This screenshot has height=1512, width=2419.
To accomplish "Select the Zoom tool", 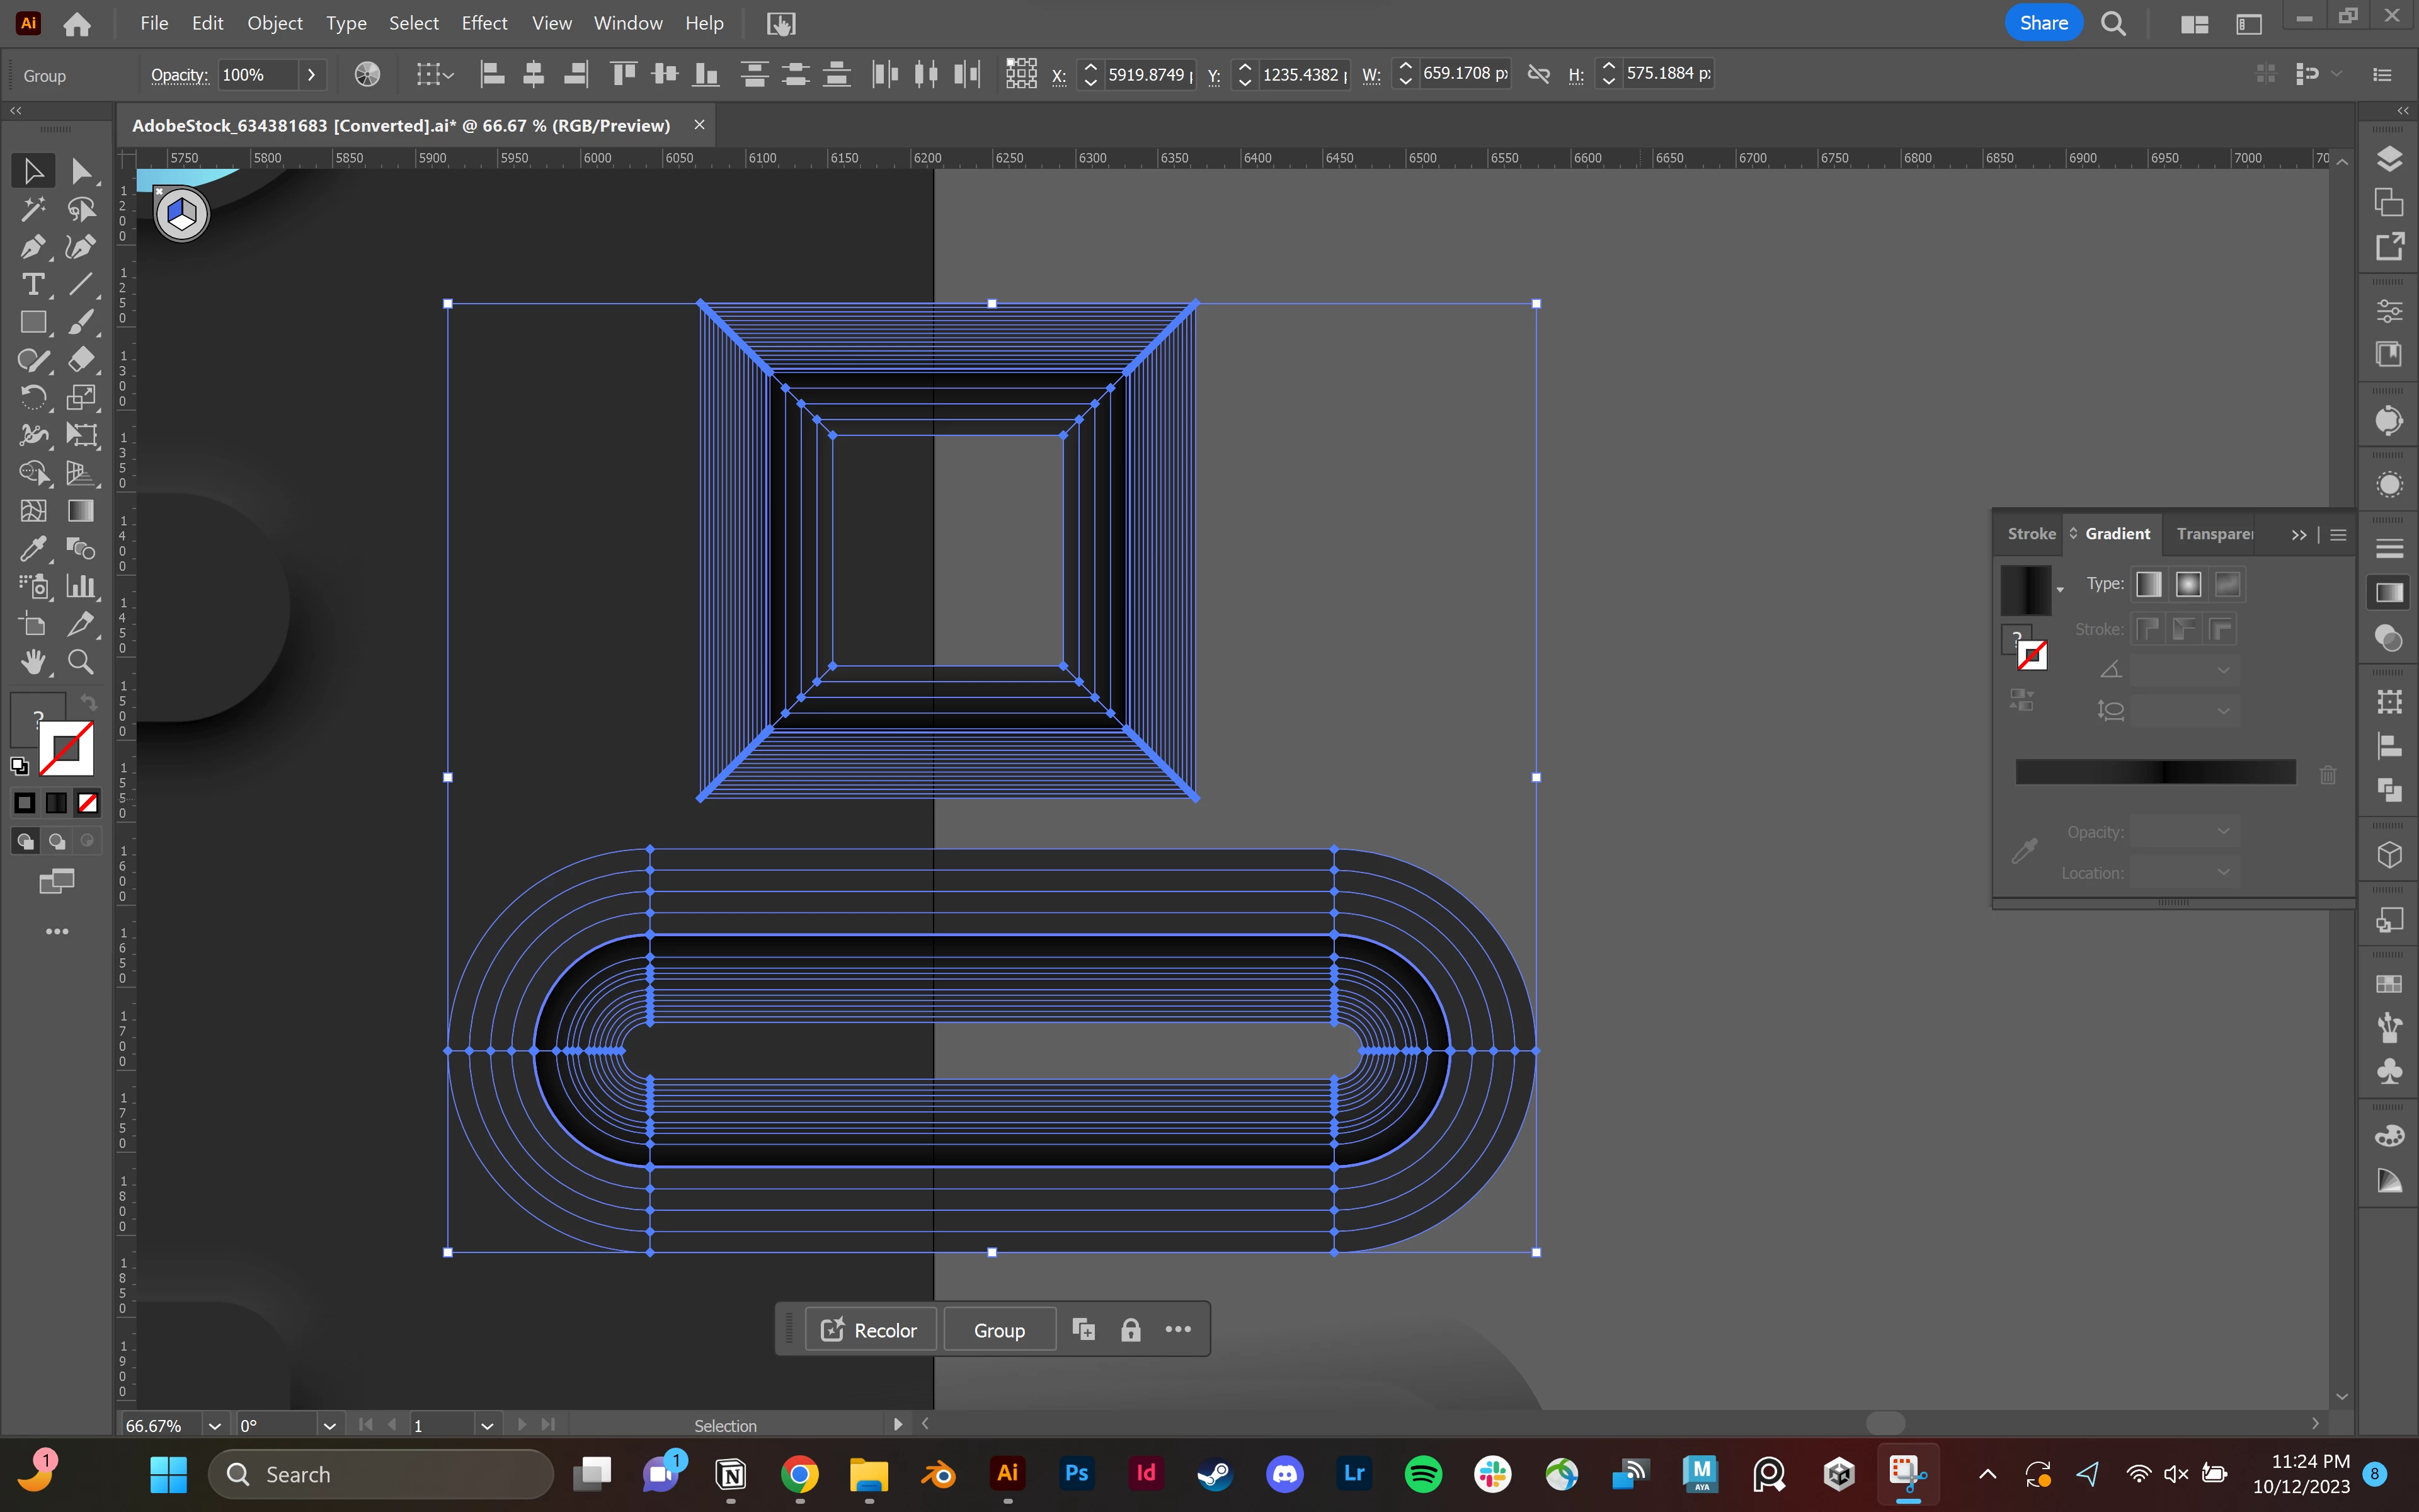I will tap(81, 662).
